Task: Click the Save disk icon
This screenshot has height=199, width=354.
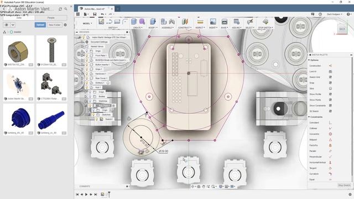Action: pyautogui.click(x=95, y=14)
